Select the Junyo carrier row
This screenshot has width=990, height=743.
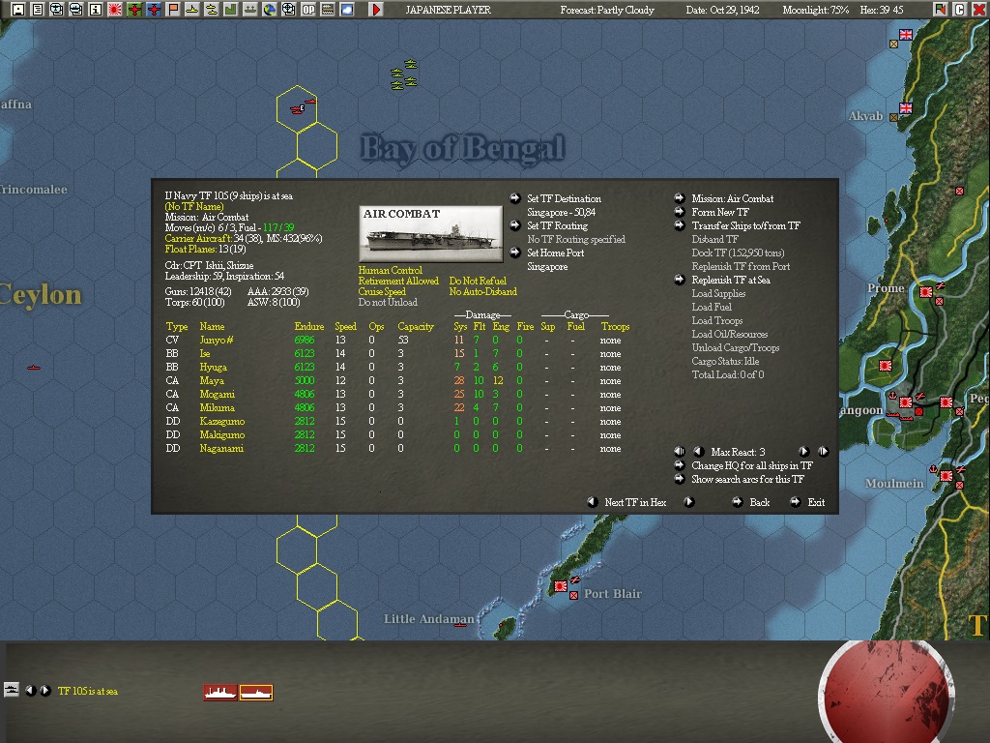click(397, 340)
